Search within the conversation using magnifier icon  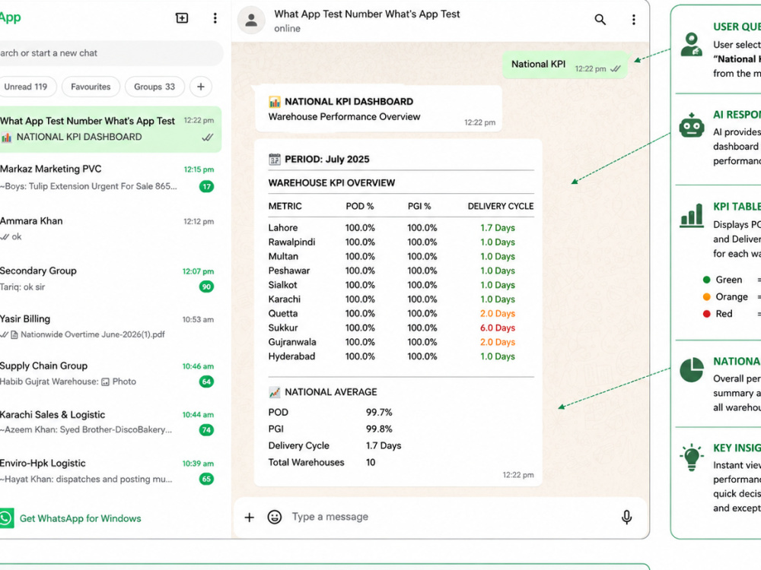point(600,20)
